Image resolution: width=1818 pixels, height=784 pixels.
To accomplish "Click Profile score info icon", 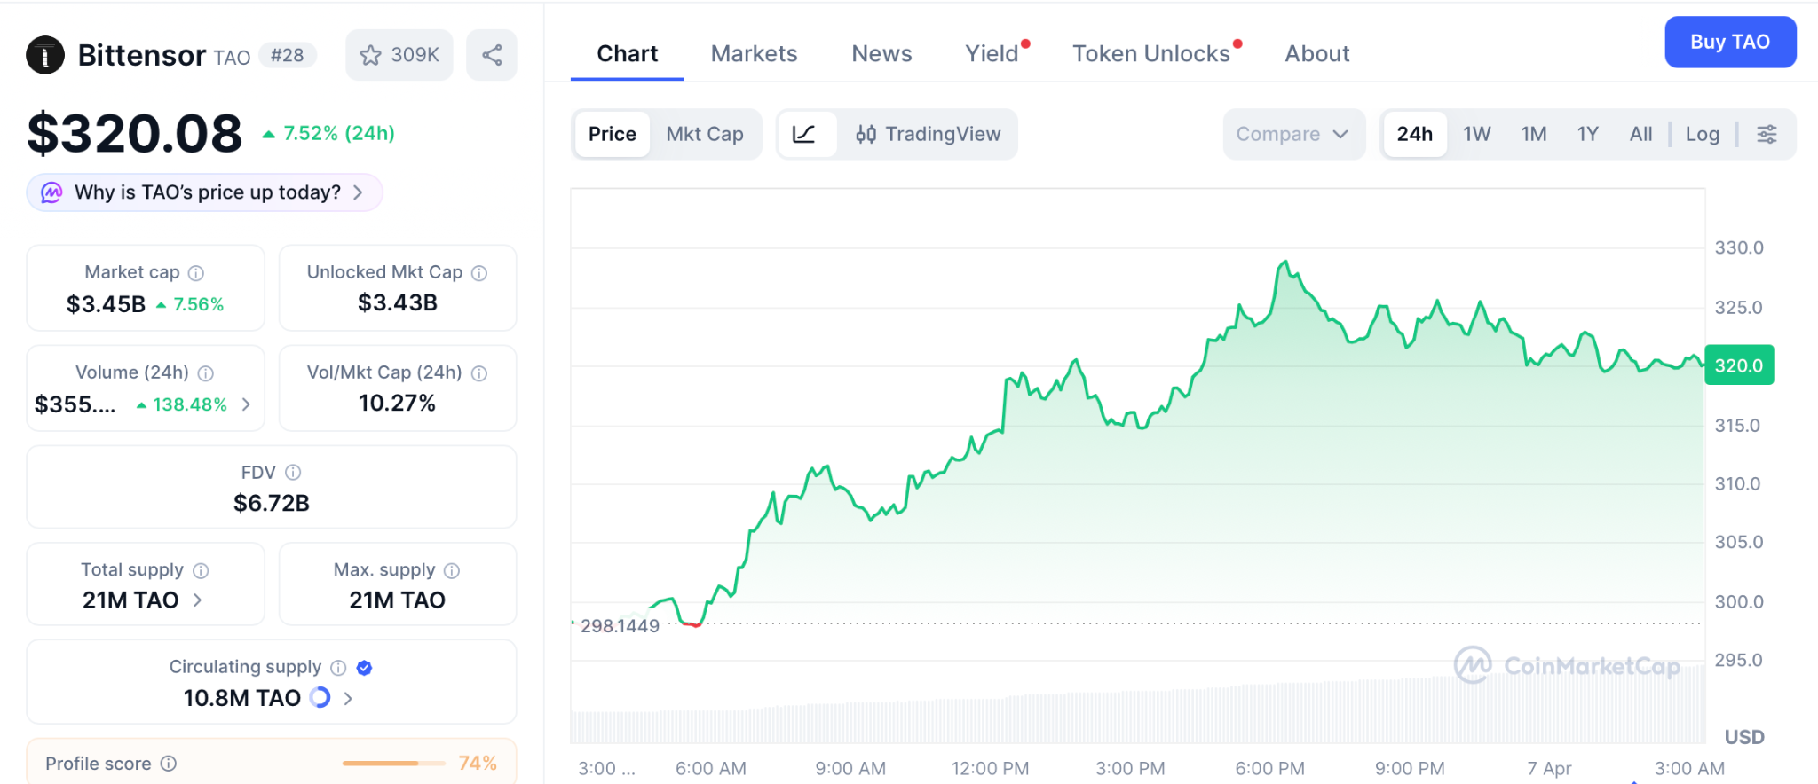I will coord(169,764).
